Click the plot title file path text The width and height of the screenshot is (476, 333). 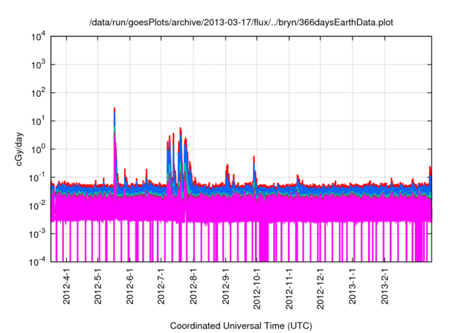tap(241, 23)
